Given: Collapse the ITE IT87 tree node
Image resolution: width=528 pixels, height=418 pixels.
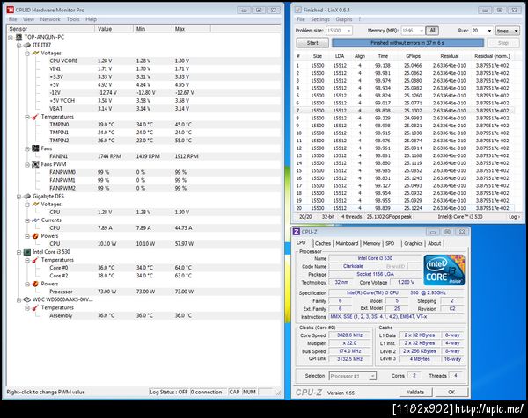Looking at the screenshot, I should (18, 45).
